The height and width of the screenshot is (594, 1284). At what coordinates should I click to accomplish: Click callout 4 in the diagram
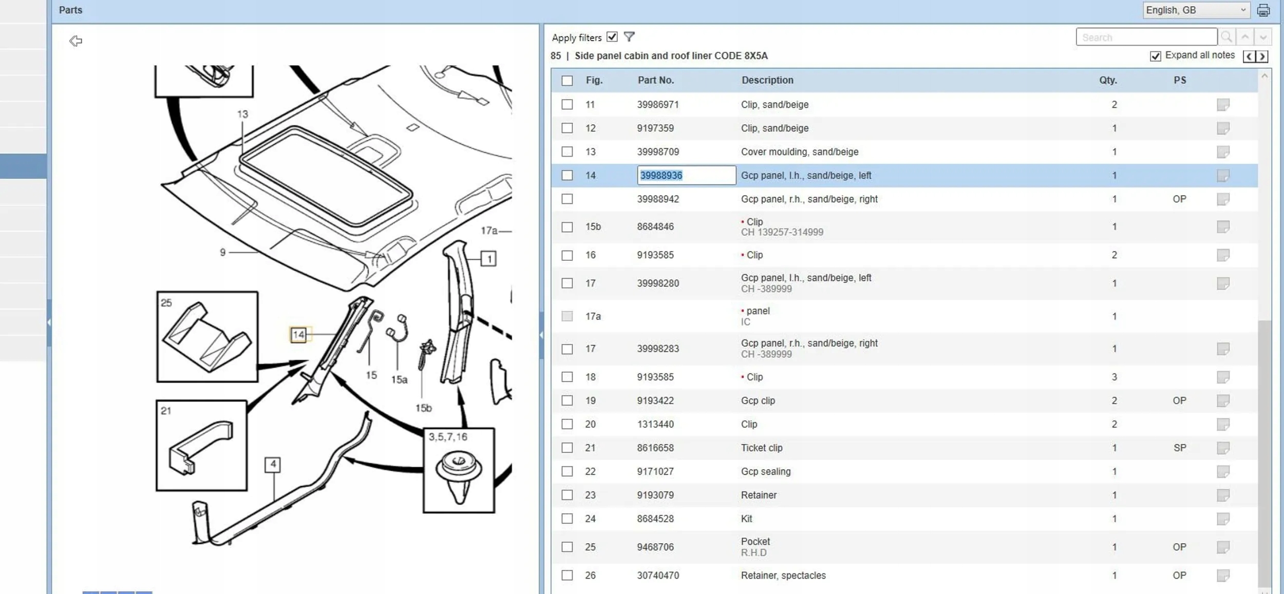point(273,465)
